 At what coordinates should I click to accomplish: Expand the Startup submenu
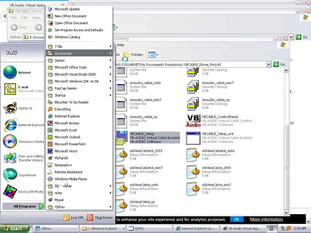click(x=79, y=95)
